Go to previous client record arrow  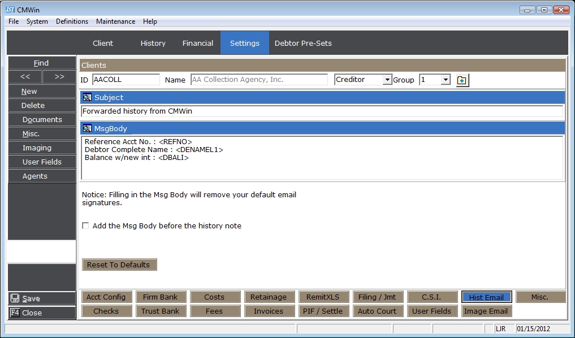click(x=25, y=77)
